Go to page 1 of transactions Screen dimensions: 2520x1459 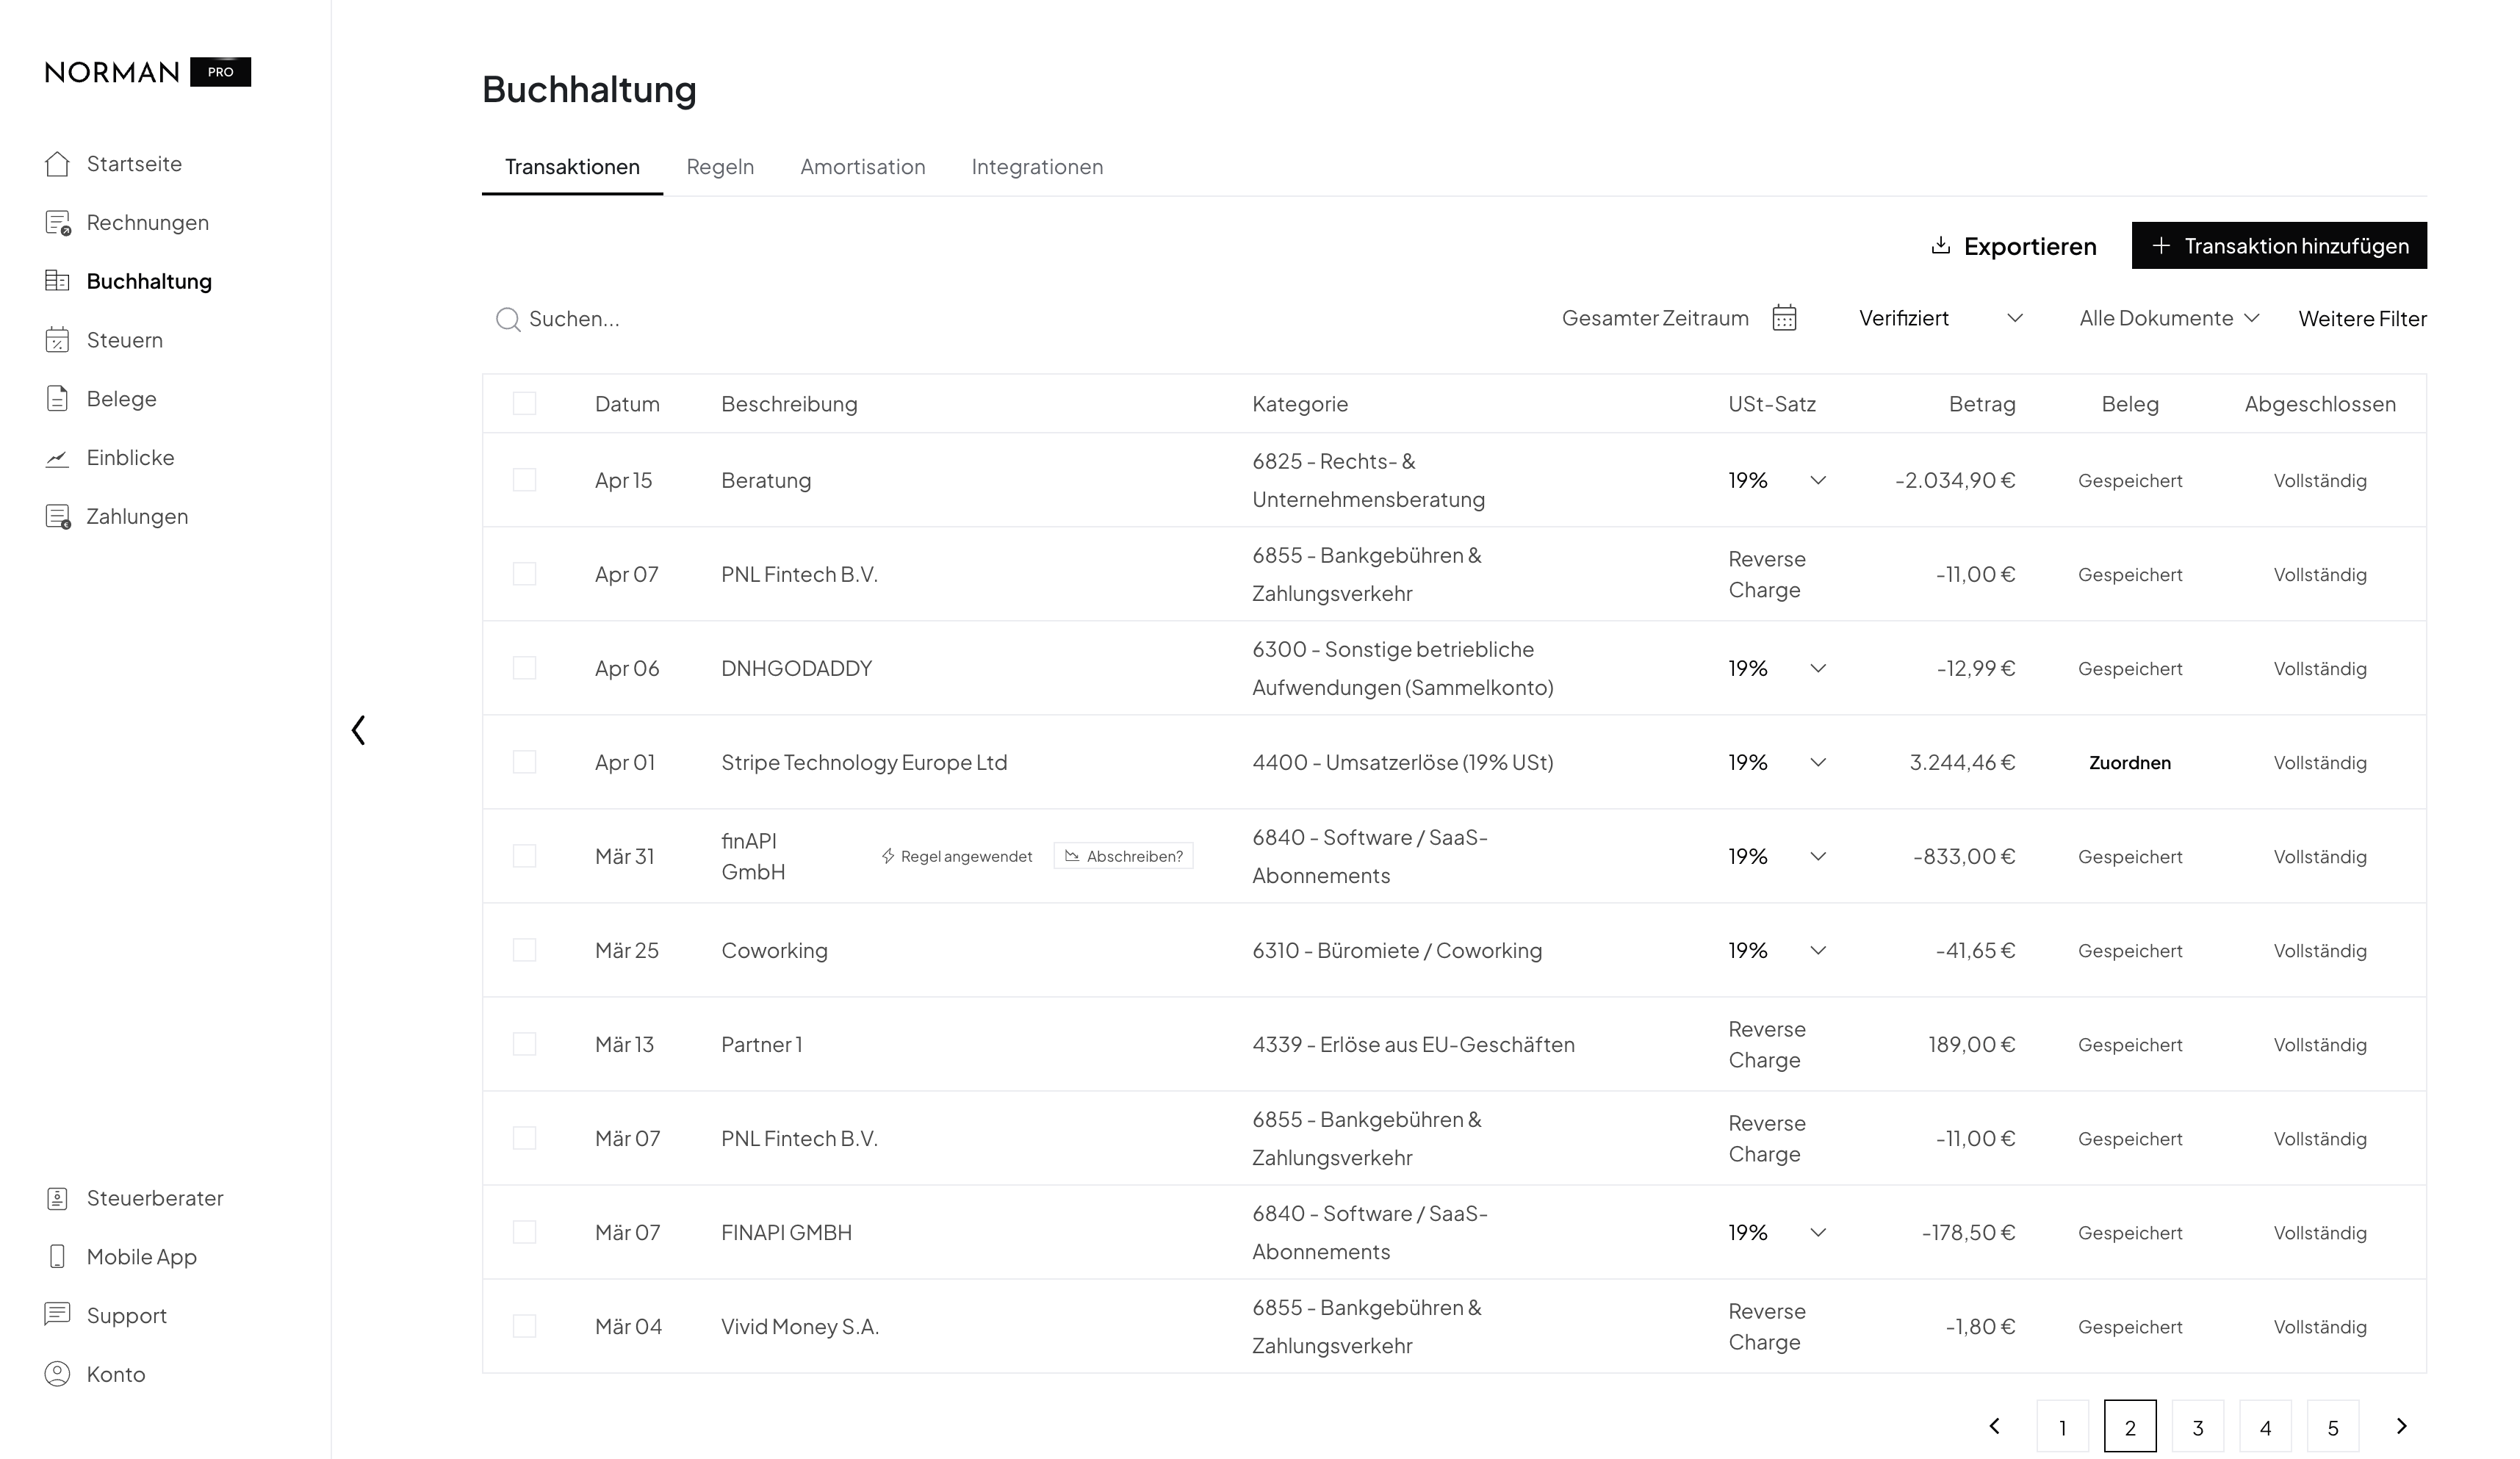click(x=2062, y=1427)
